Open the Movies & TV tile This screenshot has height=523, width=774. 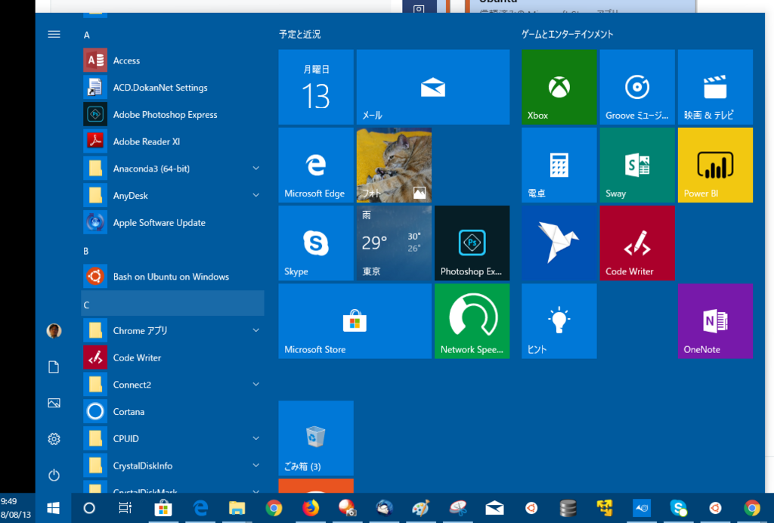[715, 87]
